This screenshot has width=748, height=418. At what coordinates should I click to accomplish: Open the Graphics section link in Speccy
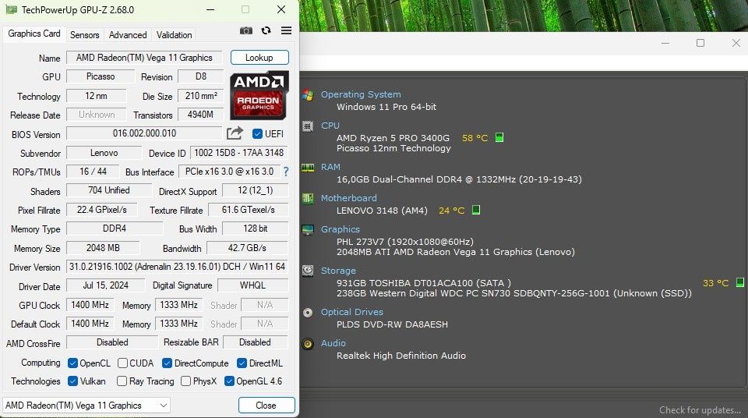tap(340, 228)
